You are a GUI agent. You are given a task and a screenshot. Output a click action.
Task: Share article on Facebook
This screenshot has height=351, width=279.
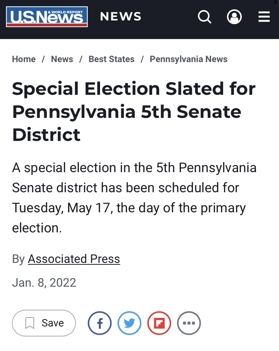pyautogui.click(x=100, y=323)
